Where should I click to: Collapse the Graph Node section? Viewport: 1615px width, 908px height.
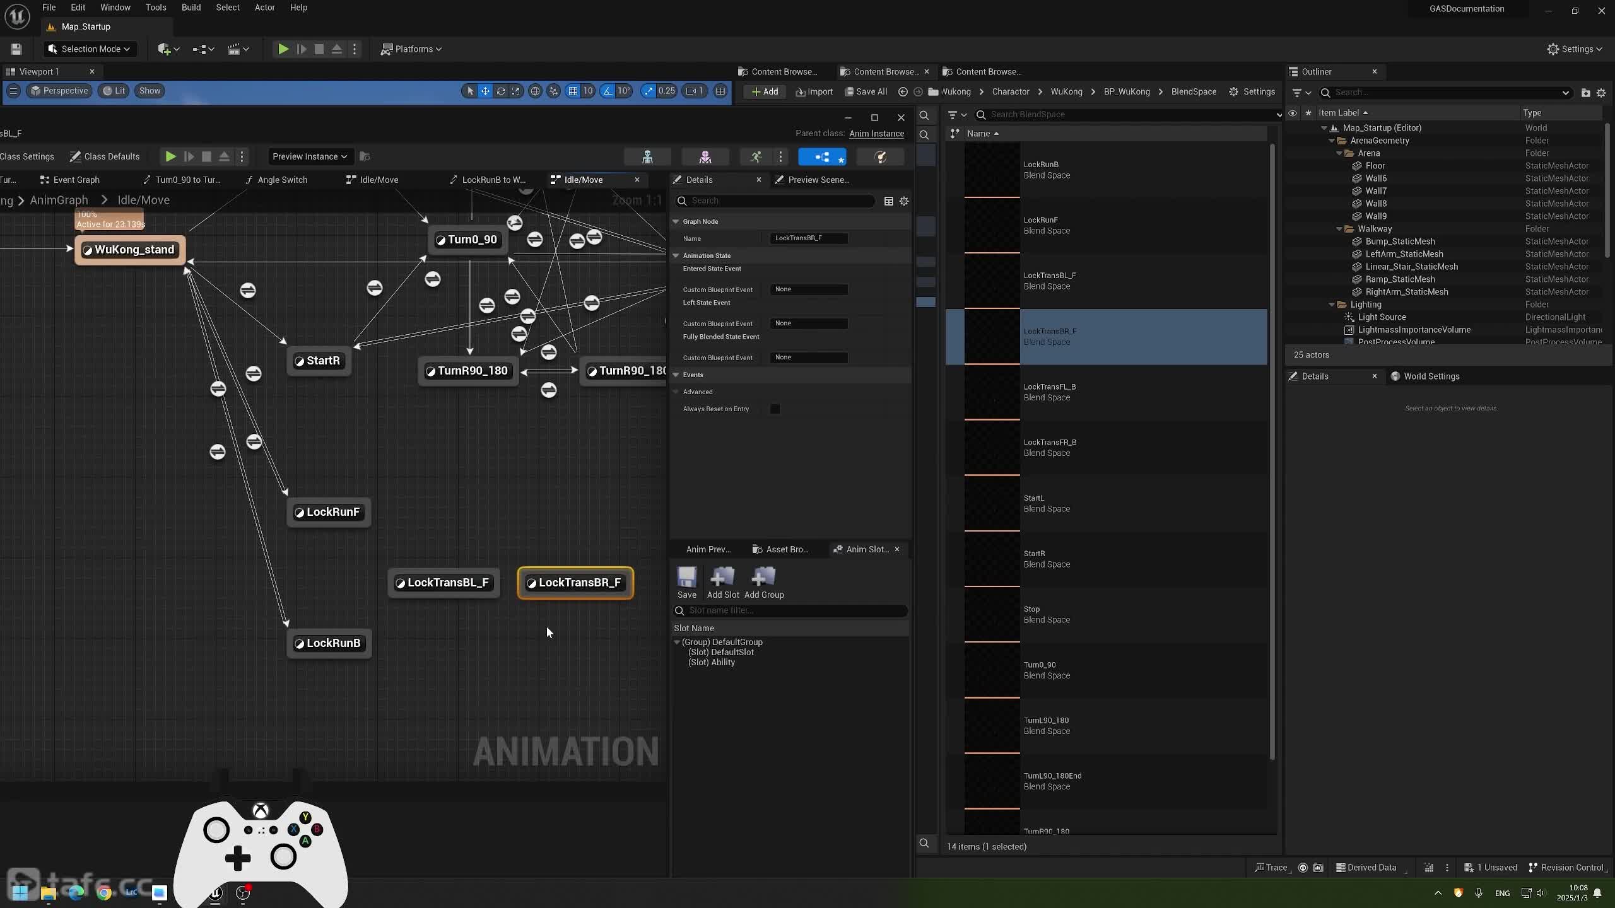(676, 222)
